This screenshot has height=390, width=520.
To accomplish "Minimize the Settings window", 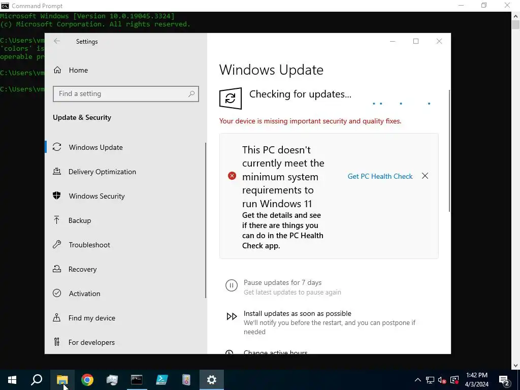I will click(393, 41).
